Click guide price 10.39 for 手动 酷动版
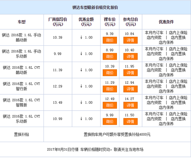Screen dimensions: 191x158 (x=58, y=37)
